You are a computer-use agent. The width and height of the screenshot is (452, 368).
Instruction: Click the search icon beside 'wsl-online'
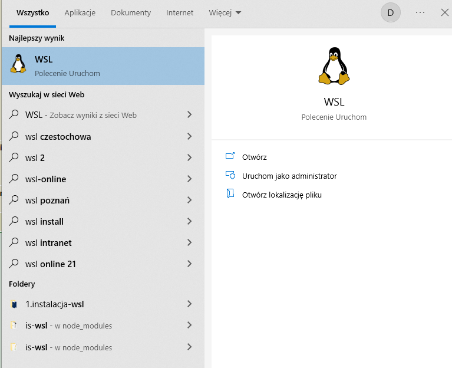pos(14,179)
